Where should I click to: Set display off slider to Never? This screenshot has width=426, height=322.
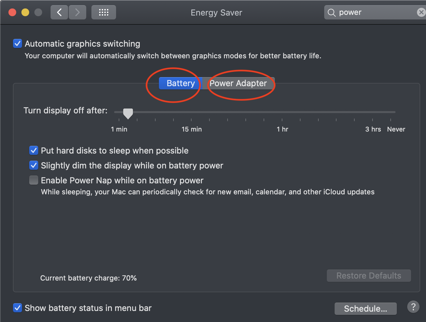click(391, 112)
